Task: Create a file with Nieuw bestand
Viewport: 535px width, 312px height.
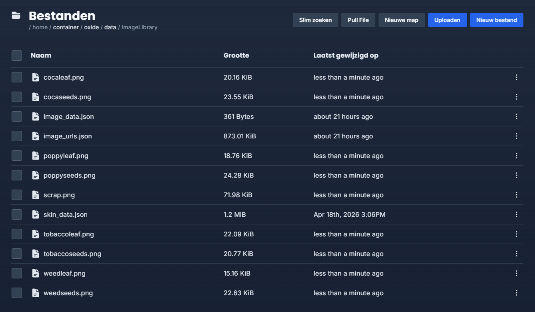Action: [x=496, y=20]
